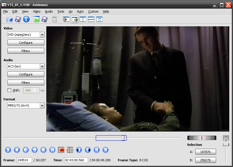Viewport: 233px width, 167px height.
Task: Select side-by-side preview icon
Action: pyautogui.click(x=83, y=19)
